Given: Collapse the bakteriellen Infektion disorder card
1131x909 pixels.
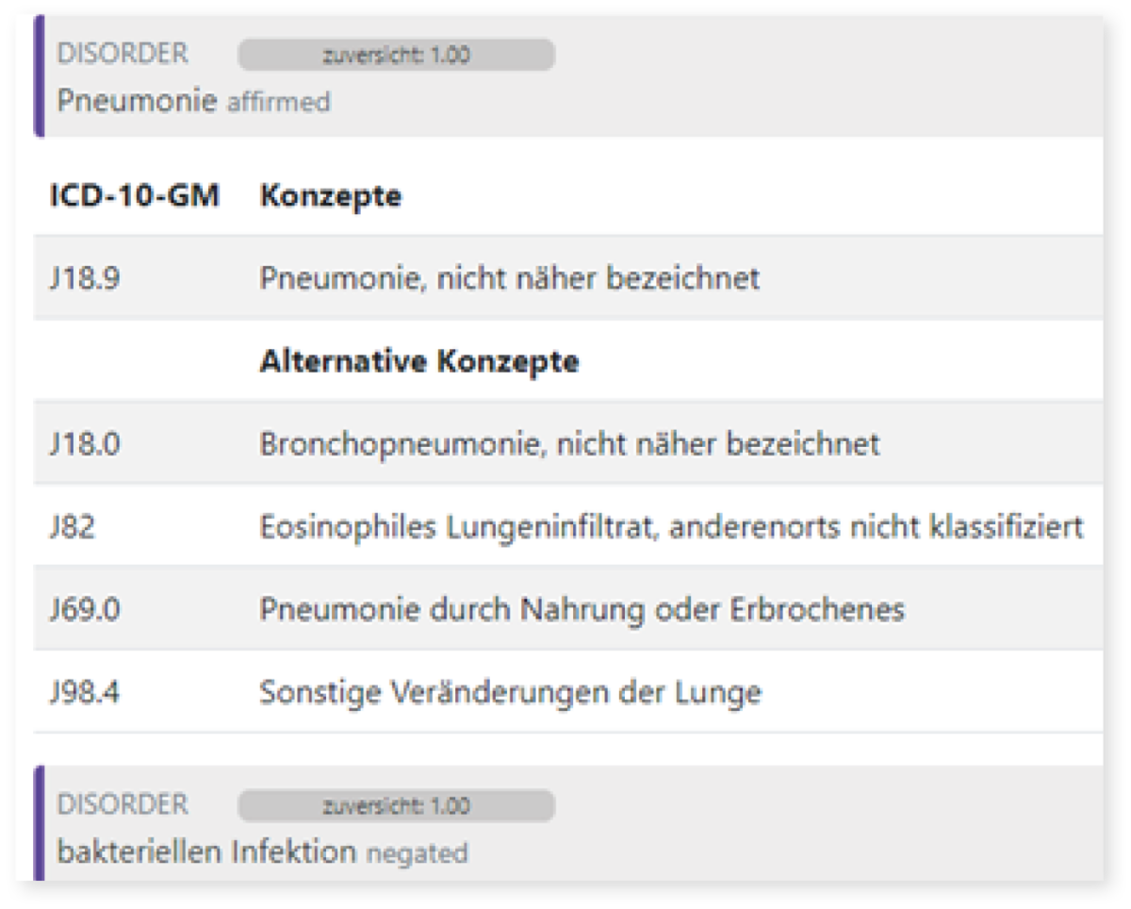Looking at the screenshot, I should [568, 823].
